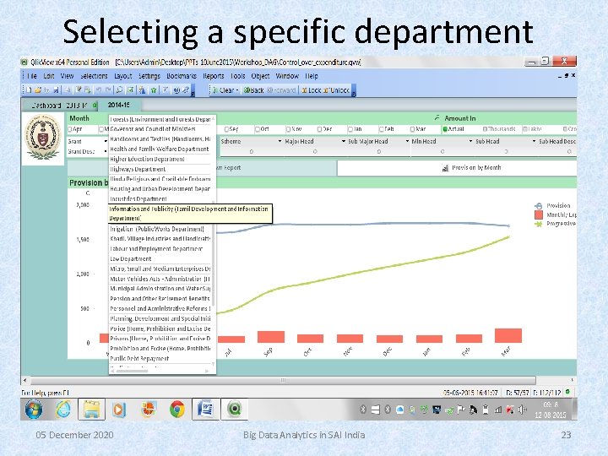Open the Bookmarks menu
608x456 pixels.
pos(182,76)
